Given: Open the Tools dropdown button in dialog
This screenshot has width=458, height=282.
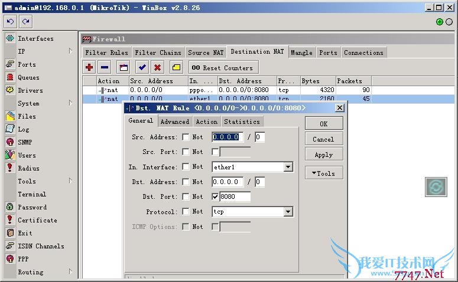Looking at the screenshot, I should coord(324,173).
